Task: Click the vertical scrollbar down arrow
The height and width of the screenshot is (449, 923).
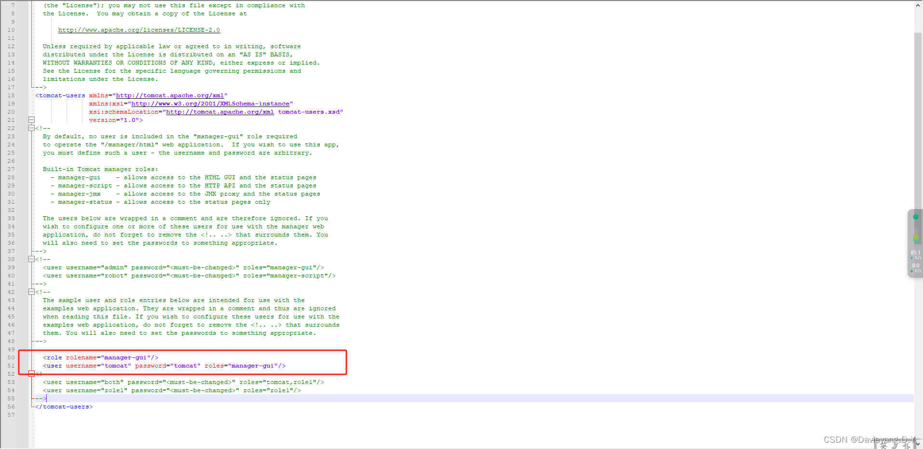Action: coord(918,444)
